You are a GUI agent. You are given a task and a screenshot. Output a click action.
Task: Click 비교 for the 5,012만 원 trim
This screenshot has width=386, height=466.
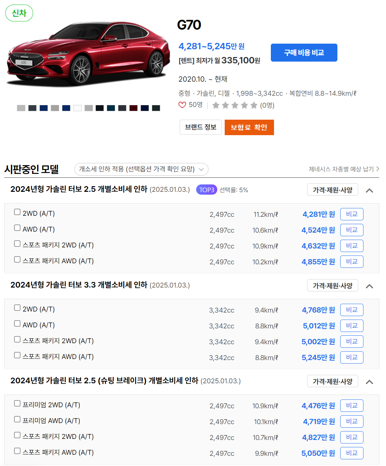pyautogui.click(x=352, y=326)
